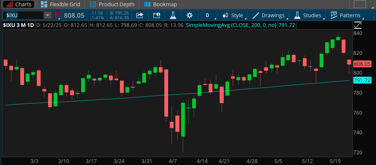This screenshot has height=165, width=376.
Task: Click the chart scale toggle icon
Action: (358, 25)
